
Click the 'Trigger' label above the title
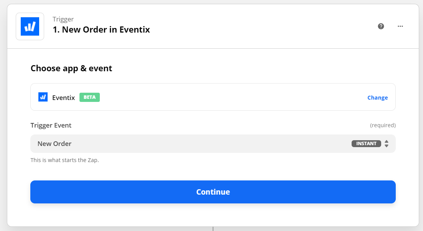click(x=63, y=19)
